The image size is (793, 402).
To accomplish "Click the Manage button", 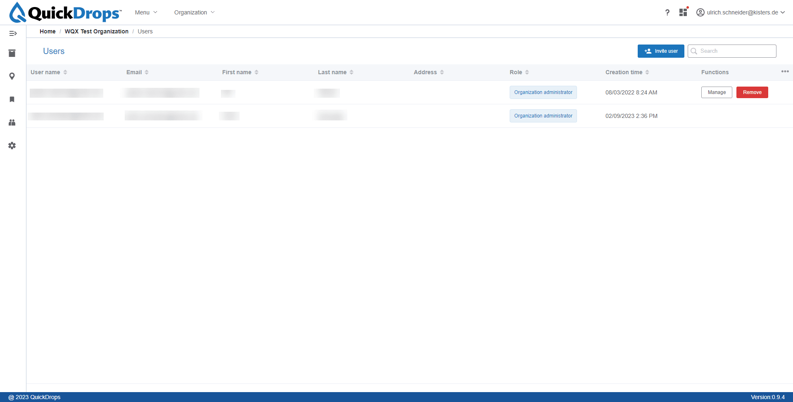I will [717, 92].
